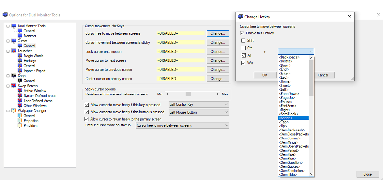Click the resistance slider thumb
This screenshot has height=191, width=383.
point(188,94)
